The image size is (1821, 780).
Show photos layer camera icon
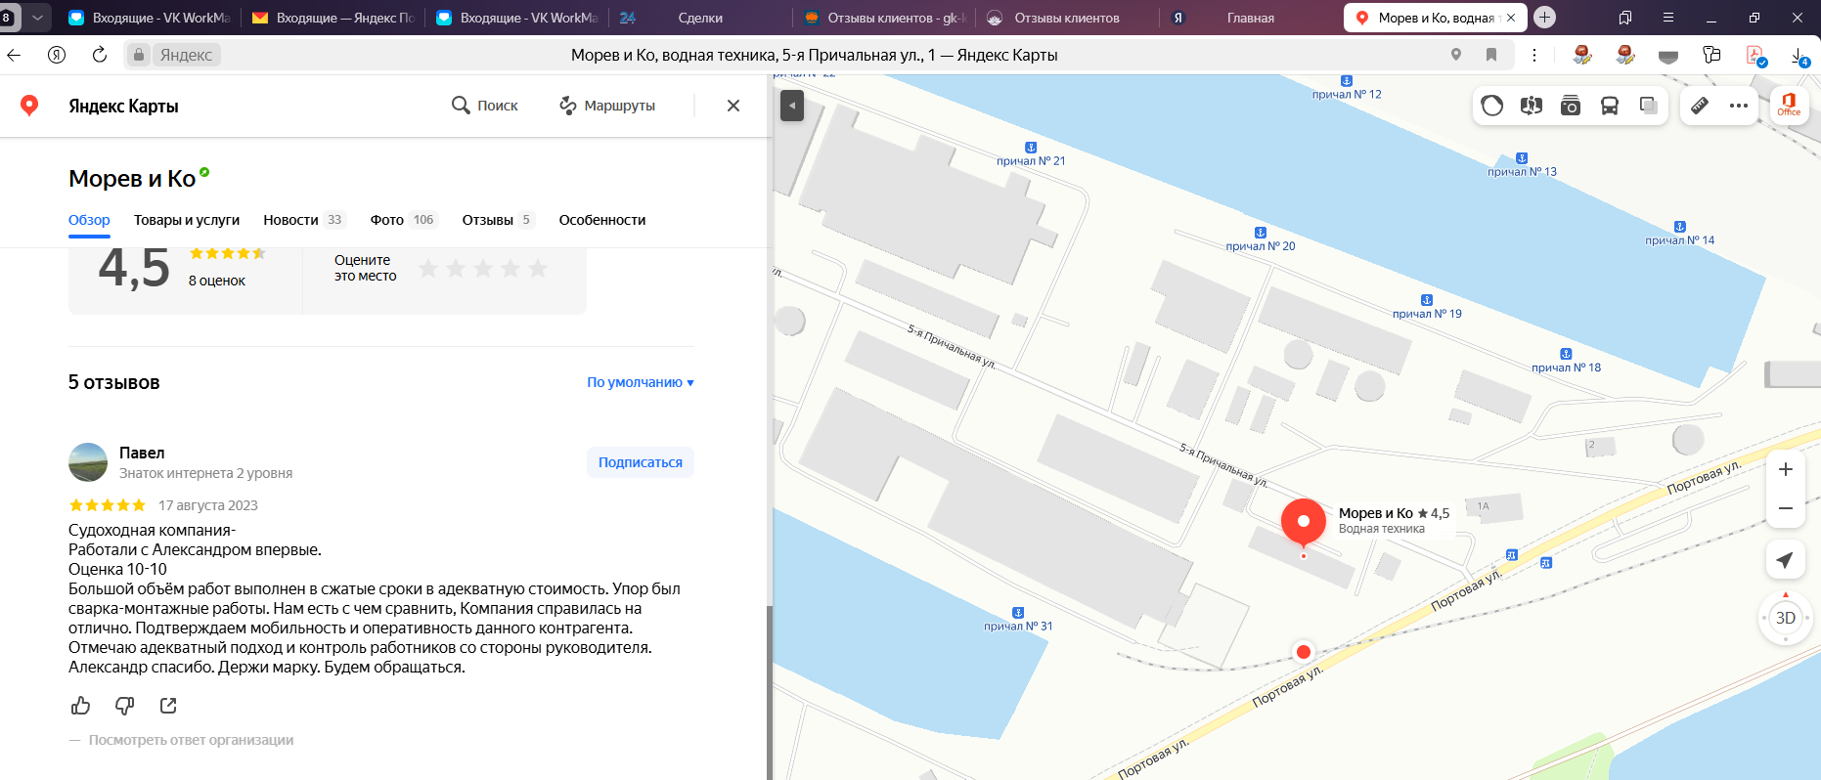pos(1571,106)
